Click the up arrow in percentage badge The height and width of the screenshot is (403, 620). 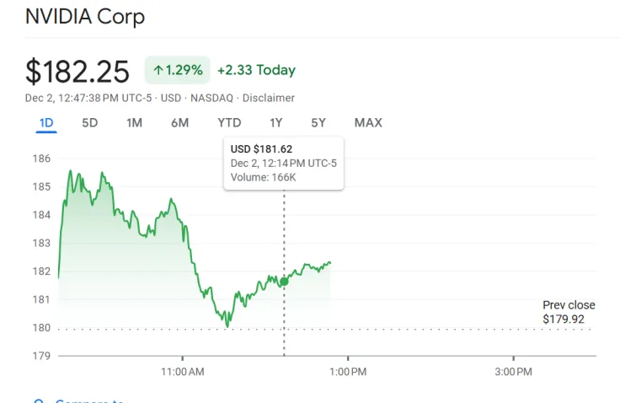158,71
